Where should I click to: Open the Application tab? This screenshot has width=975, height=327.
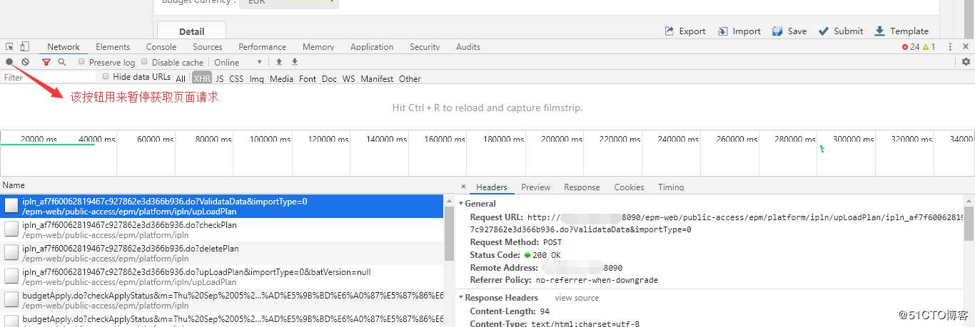point(372,47)
